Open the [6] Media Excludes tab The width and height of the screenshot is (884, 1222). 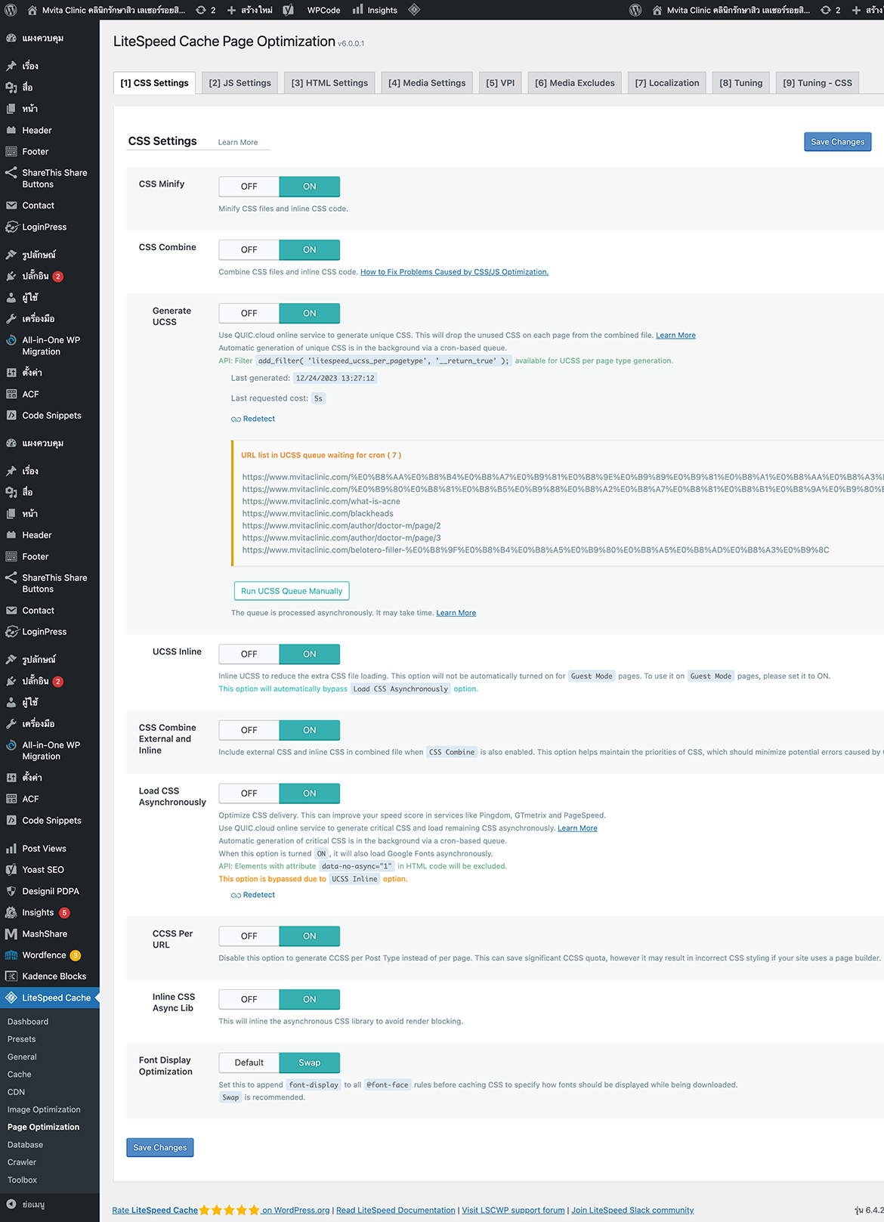(x=575, y=83)
